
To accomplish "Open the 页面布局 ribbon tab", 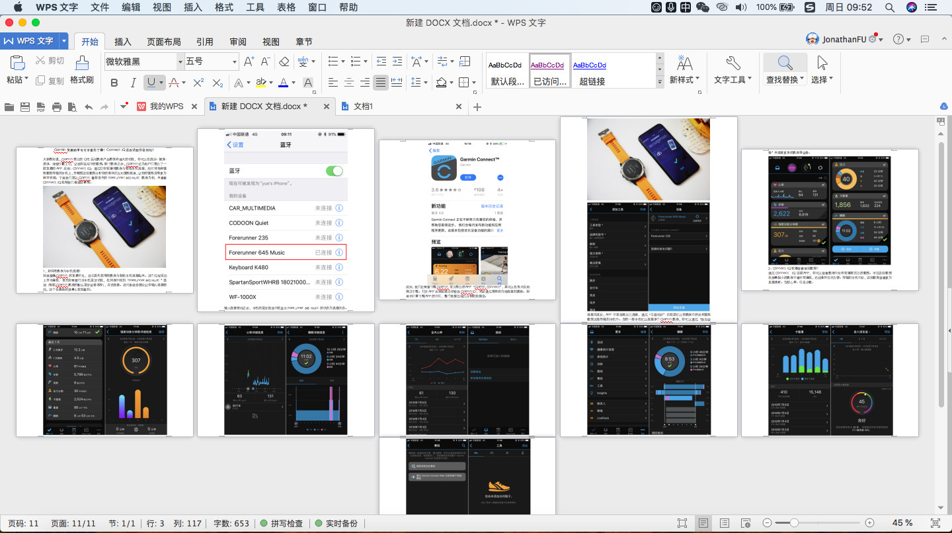I will pos(164,42).
